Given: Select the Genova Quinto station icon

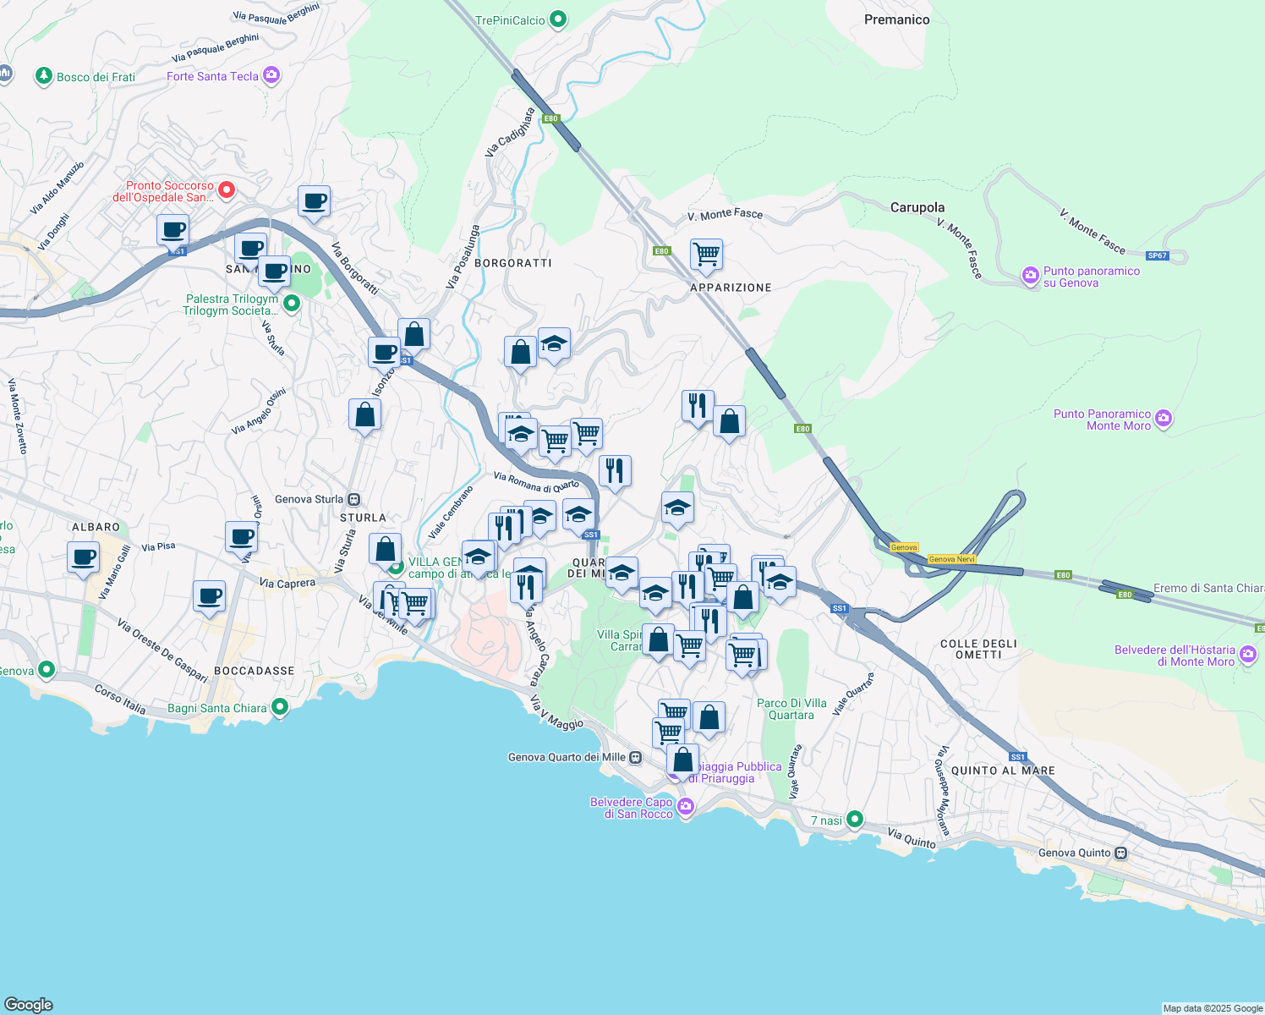Looking at the screenshot, I should (1120, 853).
